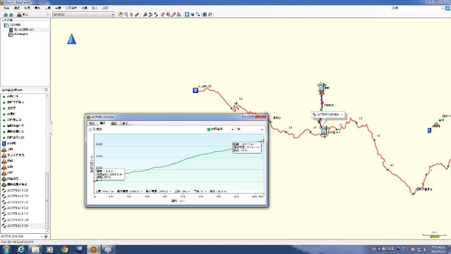
Task: Click the upper arrow on the sidebar splitter
Action: coord(51,123)
